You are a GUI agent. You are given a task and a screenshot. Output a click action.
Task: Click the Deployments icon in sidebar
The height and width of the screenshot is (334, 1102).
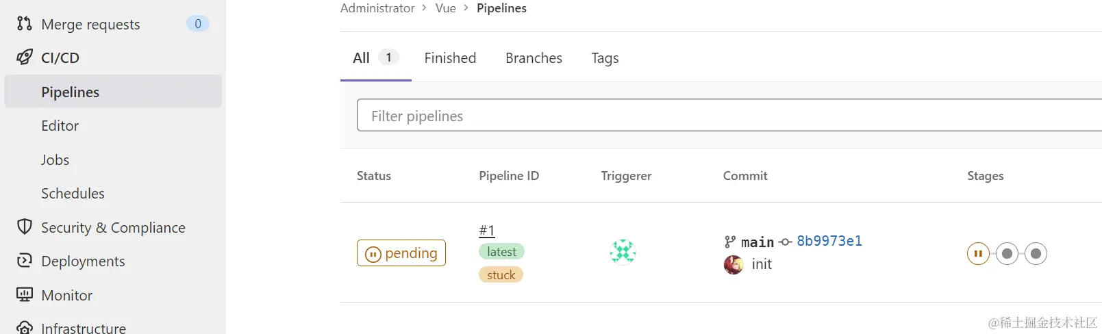click(x=25, y=261)
